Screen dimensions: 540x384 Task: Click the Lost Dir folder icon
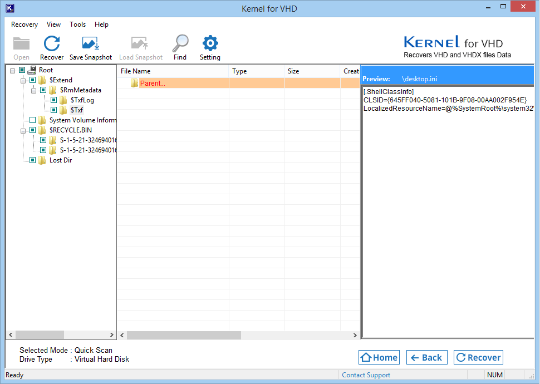point(42,160)
